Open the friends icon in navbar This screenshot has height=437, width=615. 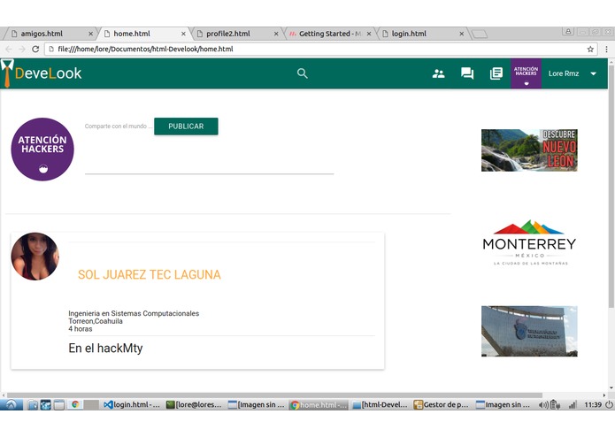[x=438, y=73]
